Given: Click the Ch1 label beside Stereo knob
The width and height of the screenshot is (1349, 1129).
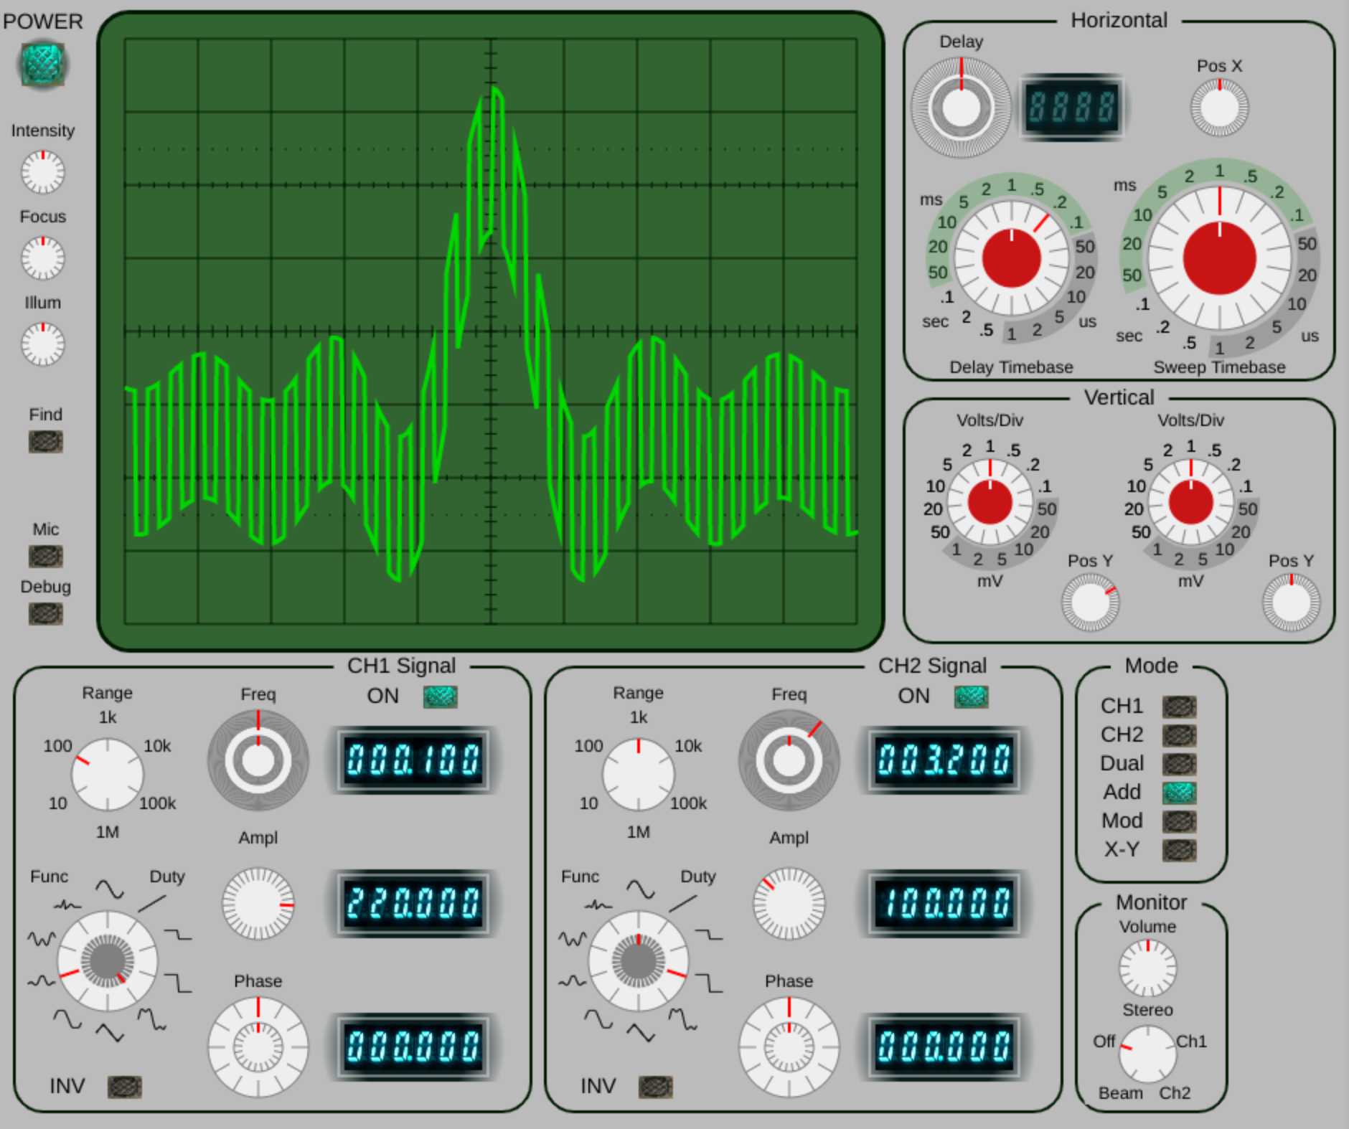Looking at the screenshot, I should (1191, 1041).
